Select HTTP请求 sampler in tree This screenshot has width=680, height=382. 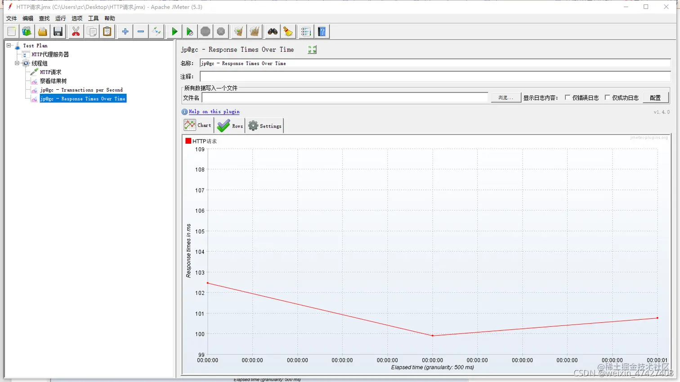point(50,72)
